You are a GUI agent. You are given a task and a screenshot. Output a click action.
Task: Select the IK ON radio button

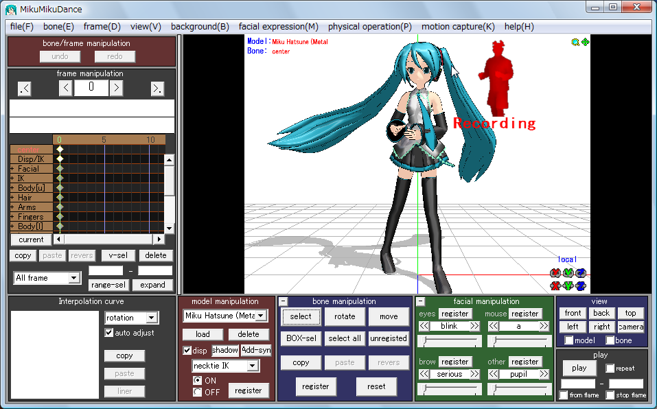click(x=197, y=381)
